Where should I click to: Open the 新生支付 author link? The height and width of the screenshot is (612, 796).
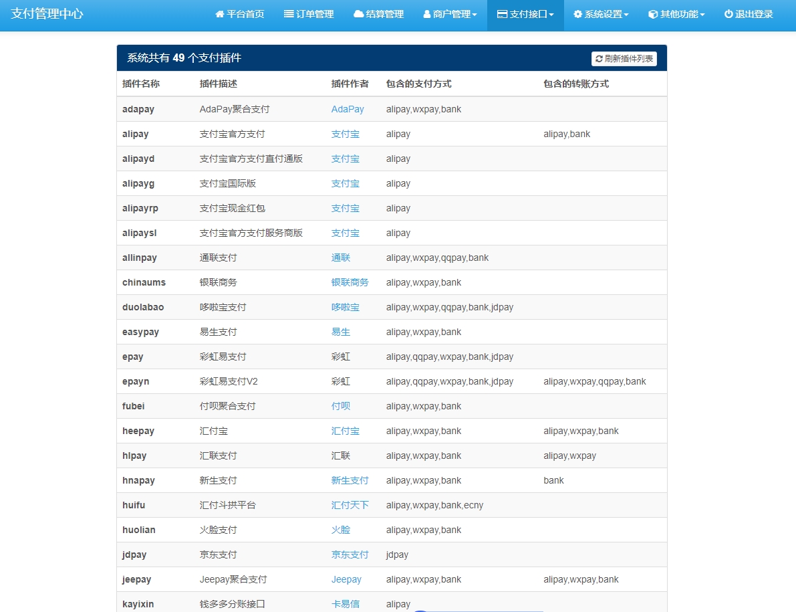pos(350,480)
